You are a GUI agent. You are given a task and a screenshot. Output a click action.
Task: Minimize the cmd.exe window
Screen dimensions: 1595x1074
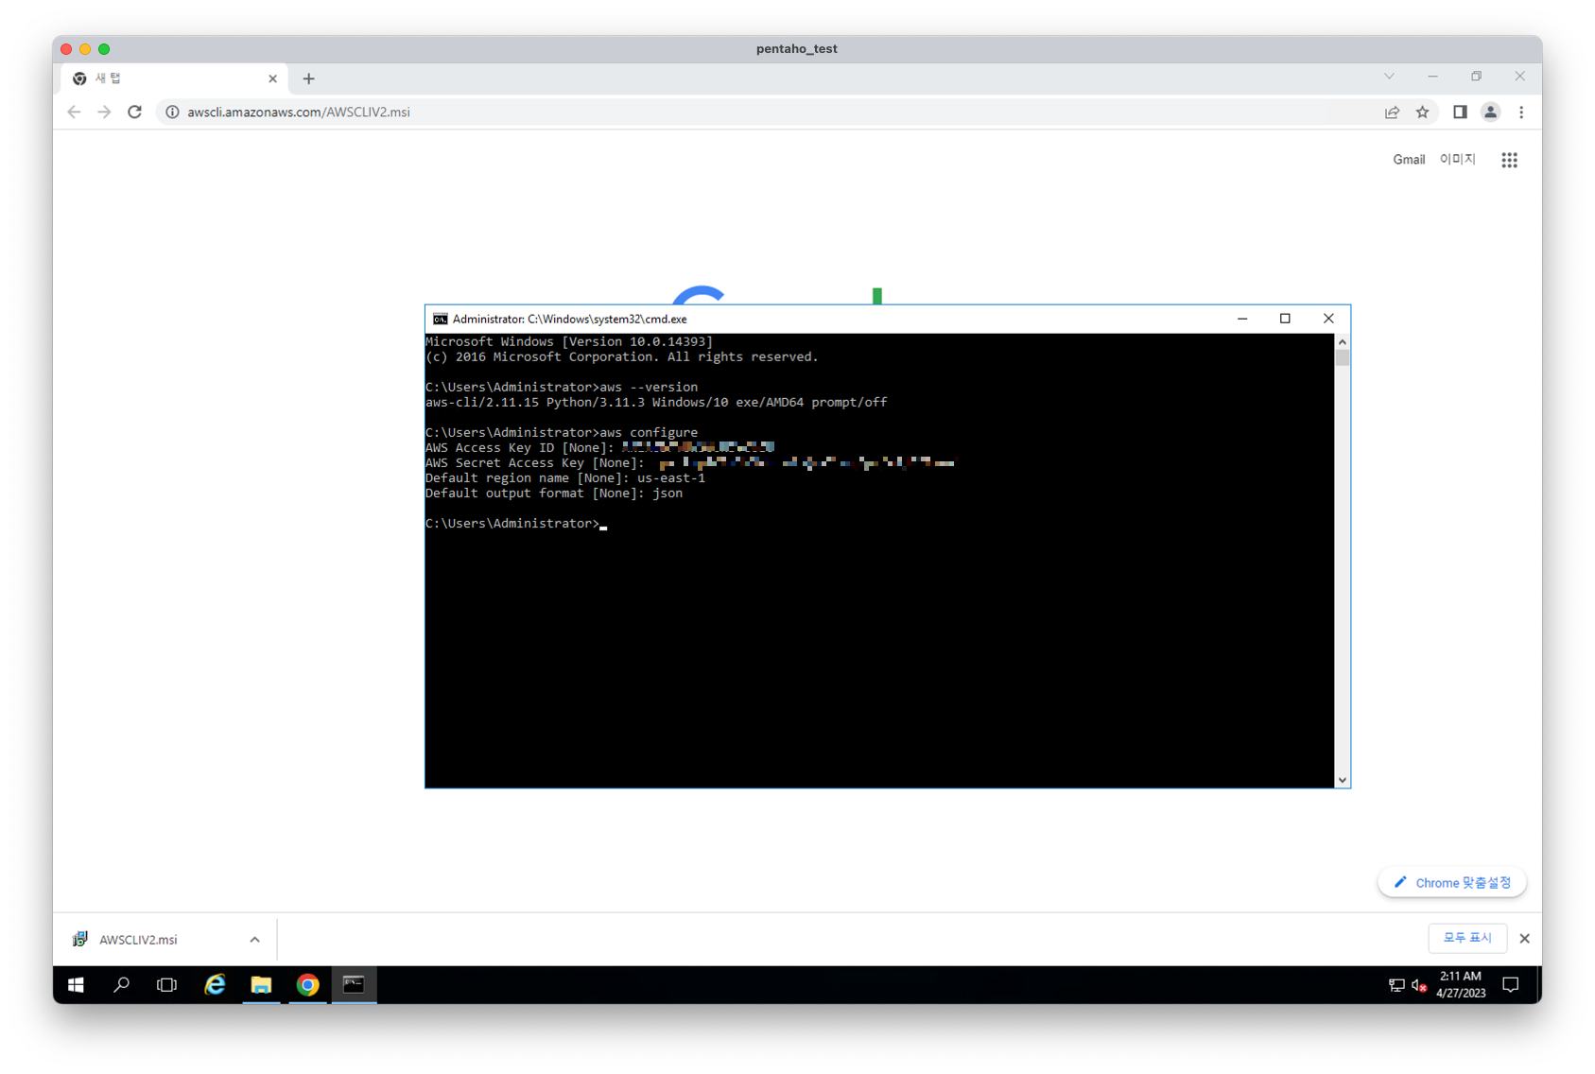[1242, 320]
